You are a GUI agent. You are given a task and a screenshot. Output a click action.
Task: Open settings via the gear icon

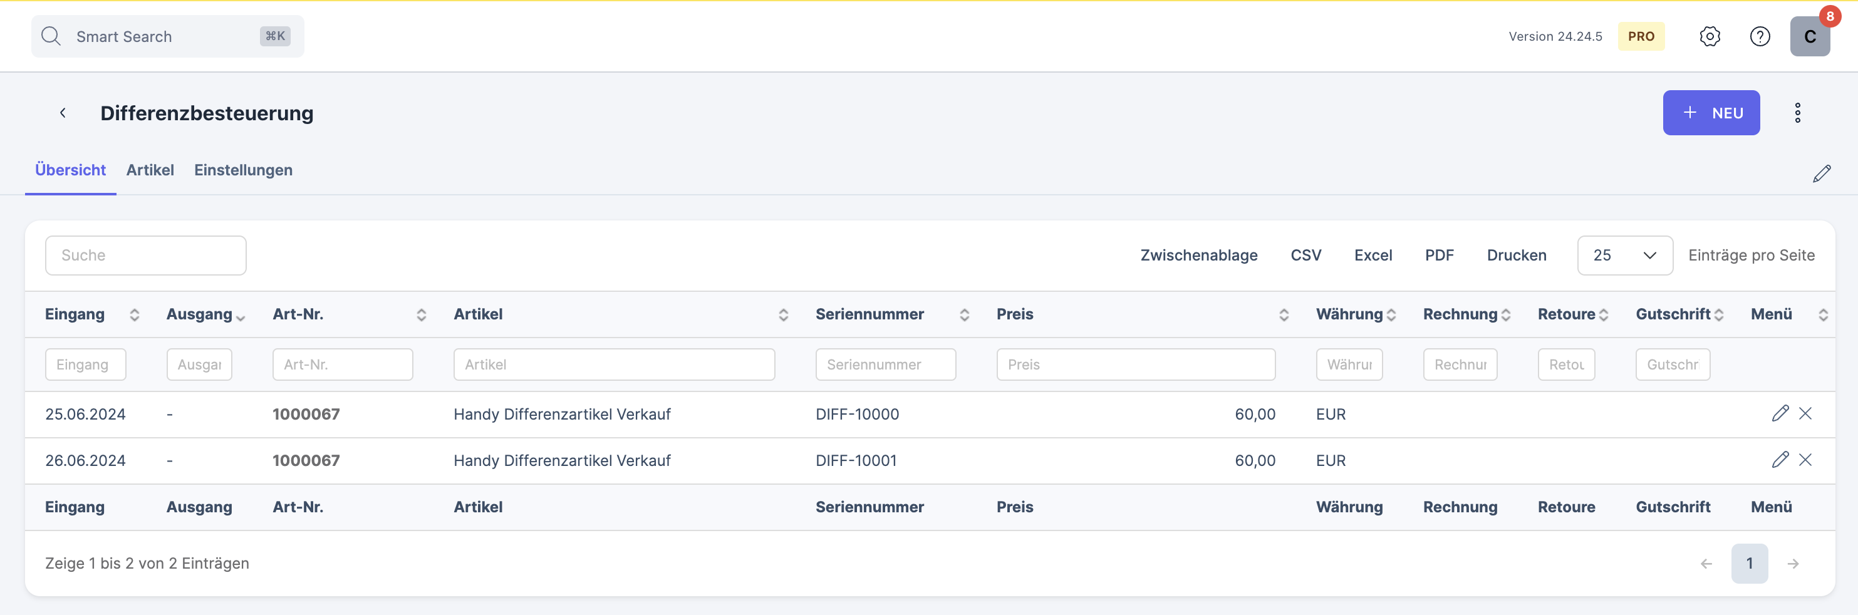(x=1710, y=36)
